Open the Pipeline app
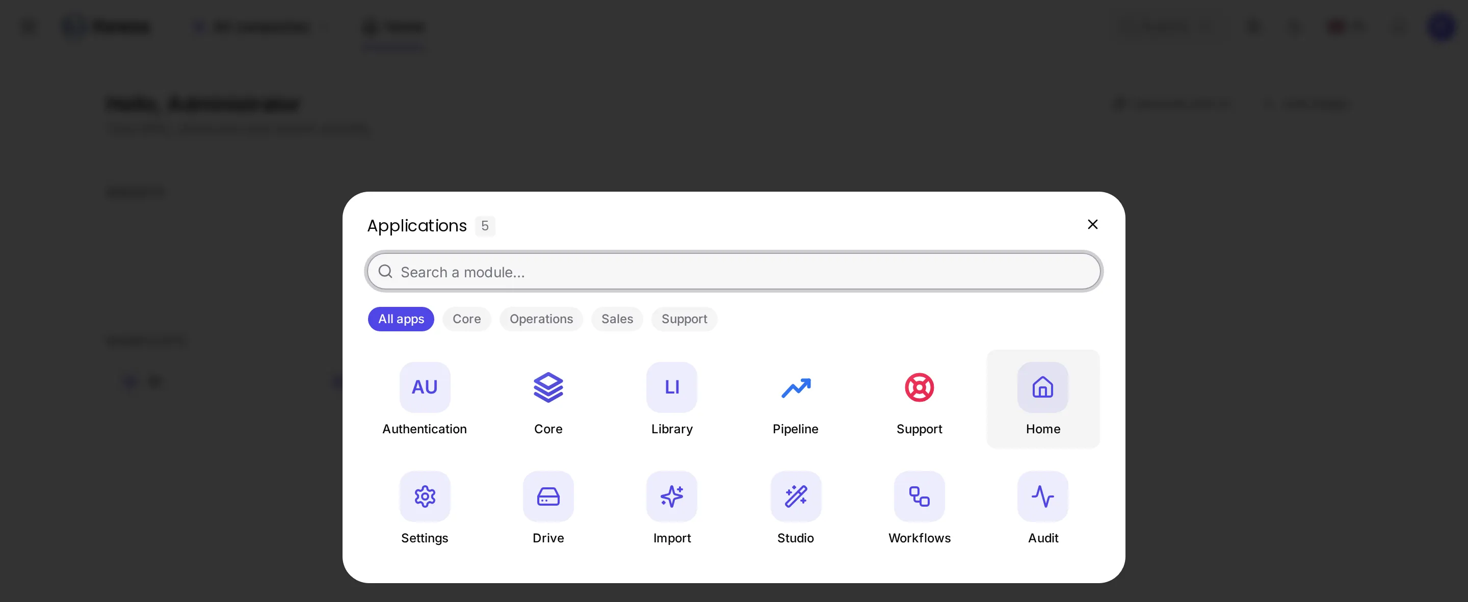The width and height of the screenshot is (1468, 602). point(796,399)
